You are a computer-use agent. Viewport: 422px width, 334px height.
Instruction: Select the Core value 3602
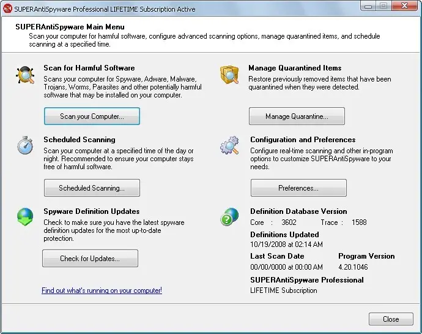[x=289, y=222]
